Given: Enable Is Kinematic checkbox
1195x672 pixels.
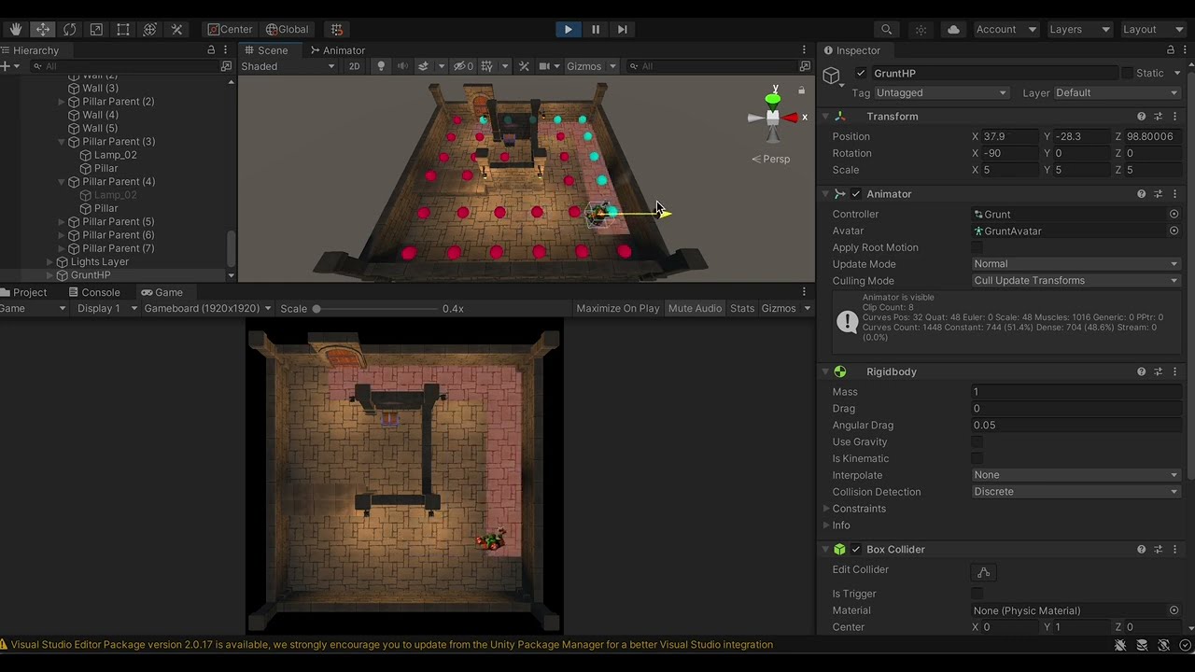Looking at the screenshot, I should tap(977, 458).
